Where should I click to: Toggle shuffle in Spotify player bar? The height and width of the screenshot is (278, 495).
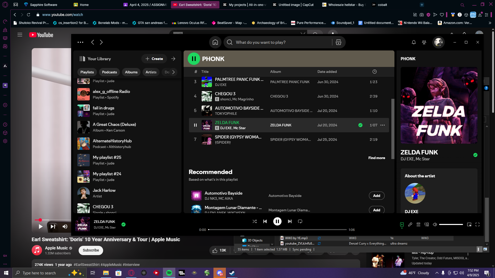coord(254,221)
